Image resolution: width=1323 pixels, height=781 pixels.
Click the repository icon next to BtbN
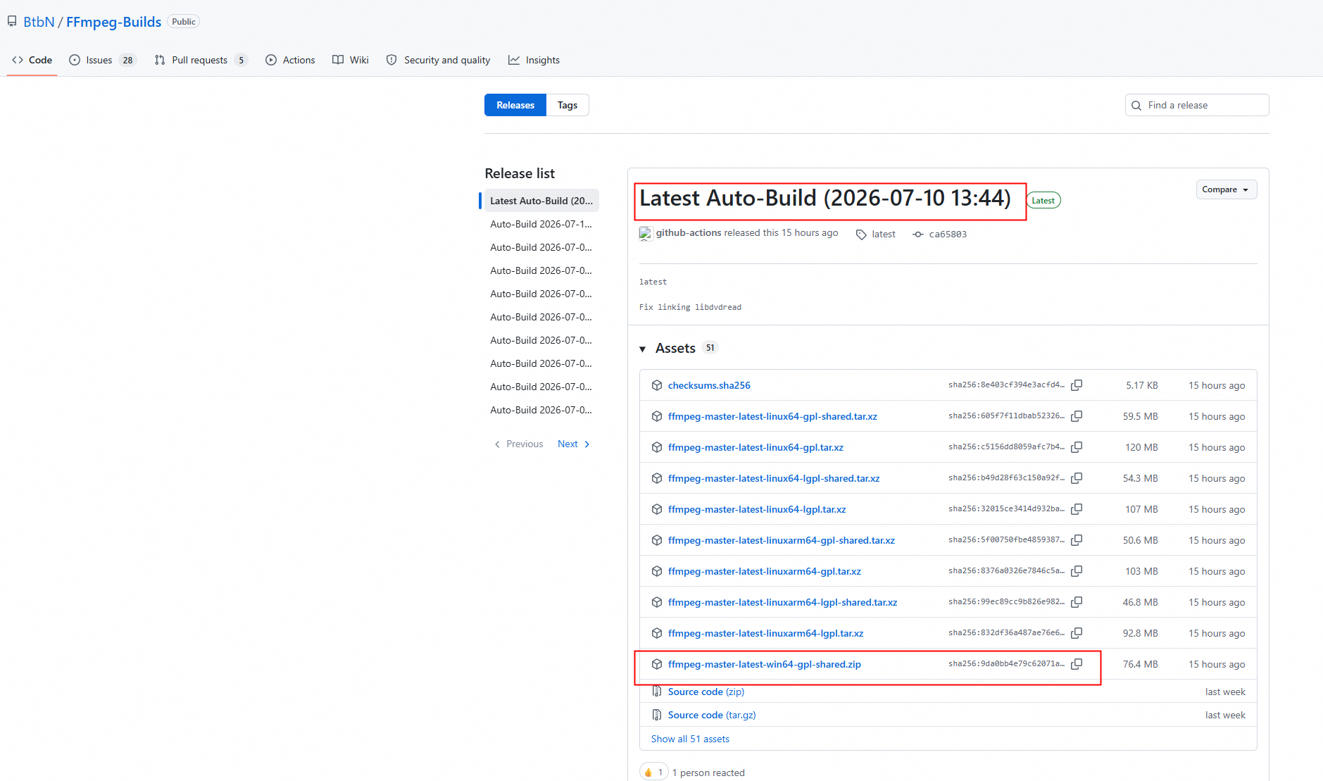12,22
